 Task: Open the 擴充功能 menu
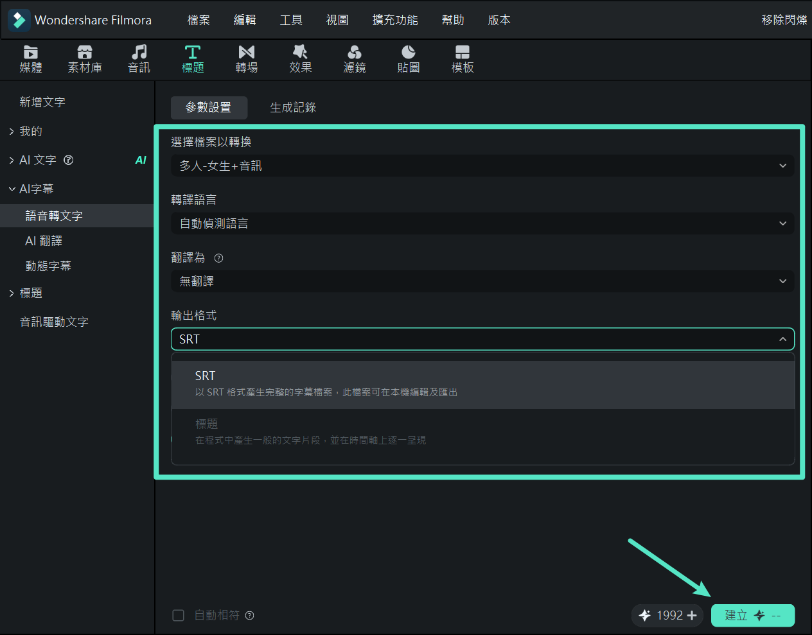tap(395, 20)
